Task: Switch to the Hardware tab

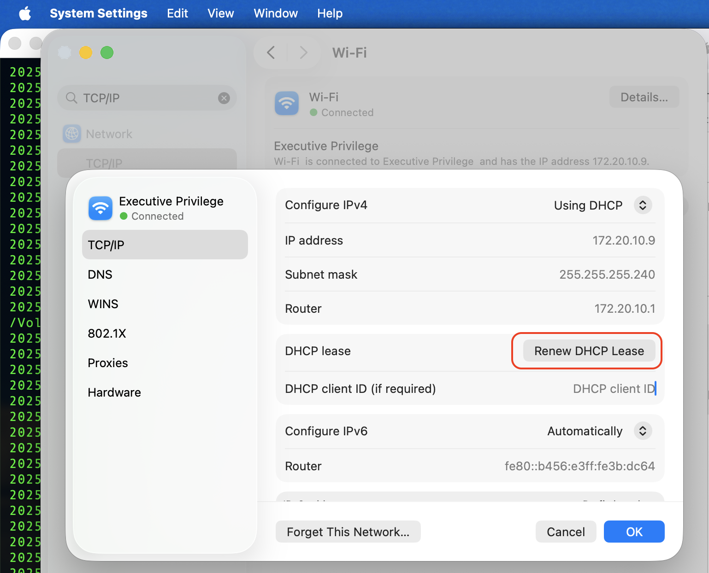Action: (x=165, y=392)
